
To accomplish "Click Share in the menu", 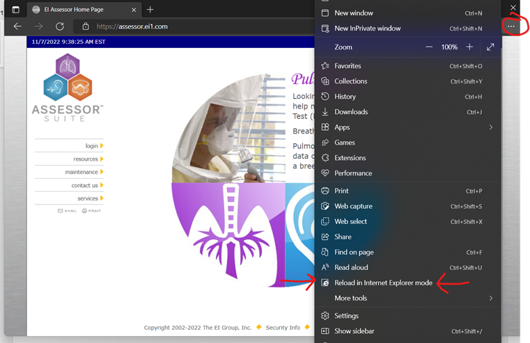I will point(407,237).
